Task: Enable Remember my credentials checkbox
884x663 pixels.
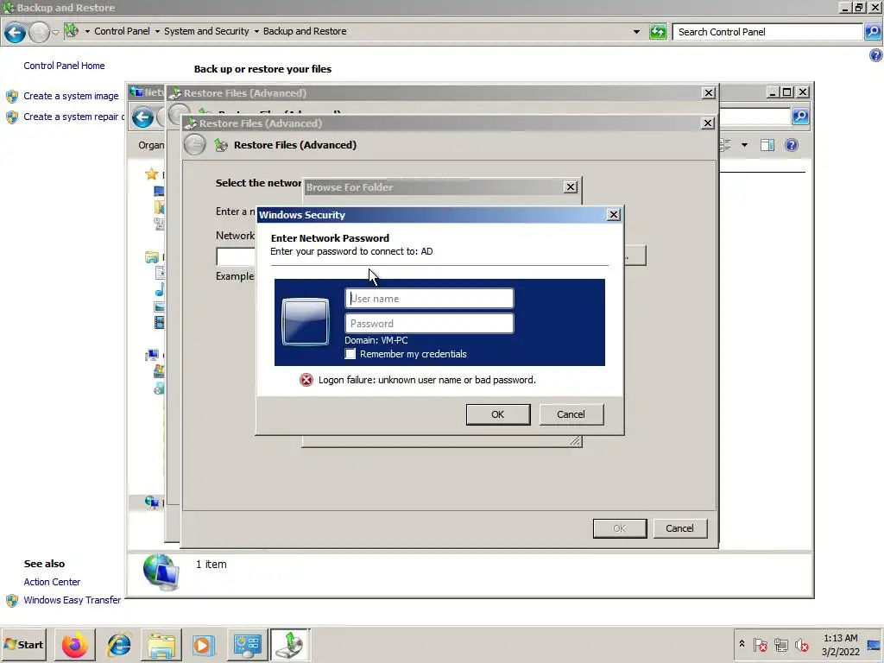Action: click(x=350, y=353)
